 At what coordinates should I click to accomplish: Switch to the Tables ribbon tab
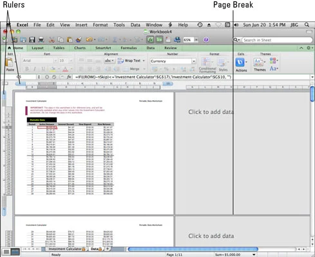pos(59,48)
